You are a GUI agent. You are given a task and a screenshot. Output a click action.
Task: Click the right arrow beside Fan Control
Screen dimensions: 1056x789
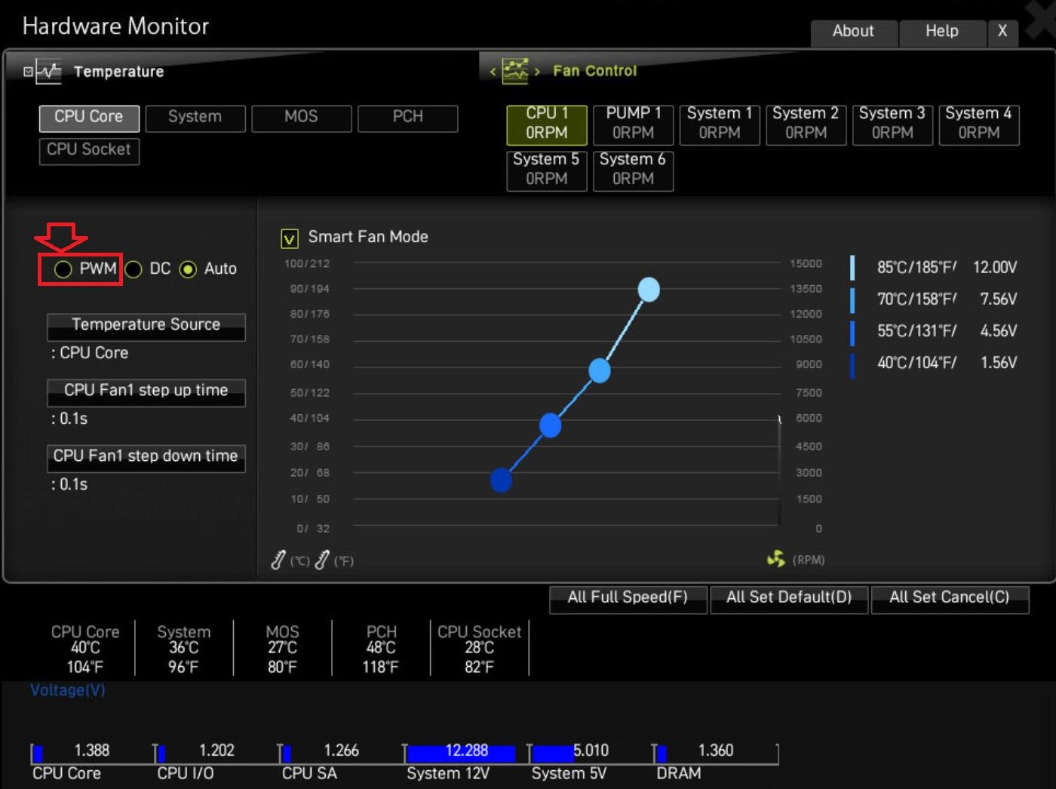(537, 72)
